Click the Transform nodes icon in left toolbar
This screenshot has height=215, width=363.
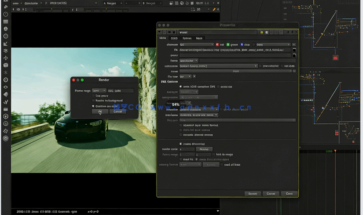pyautogui.click(x=6, y=58)
